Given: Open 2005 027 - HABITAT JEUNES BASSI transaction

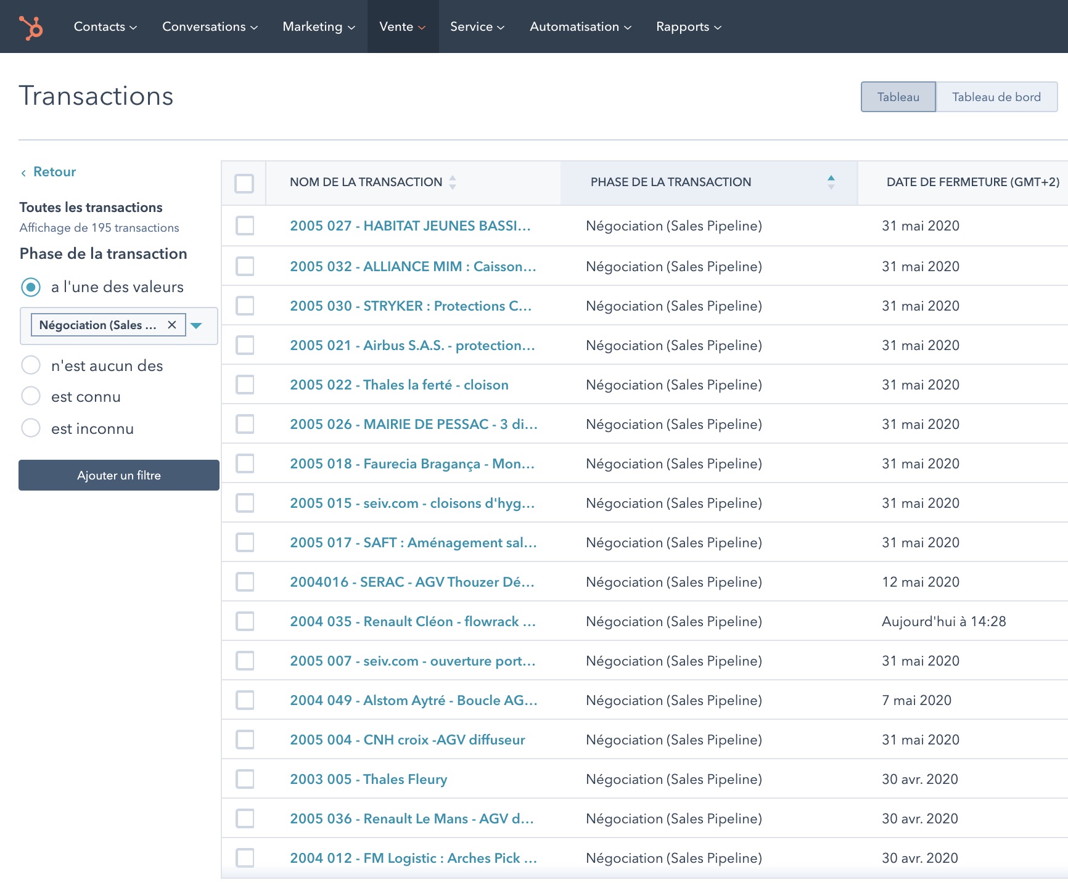Looking at the screenshot, I should coord(410,226).
